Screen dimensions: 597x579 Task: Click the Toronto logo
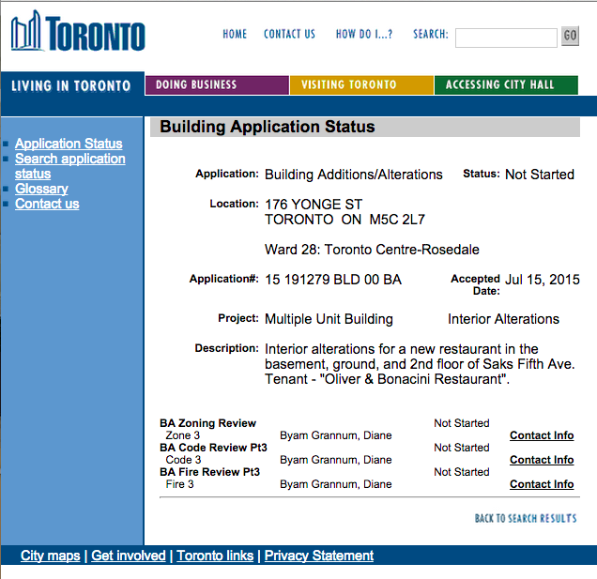(x=78, y=32)
